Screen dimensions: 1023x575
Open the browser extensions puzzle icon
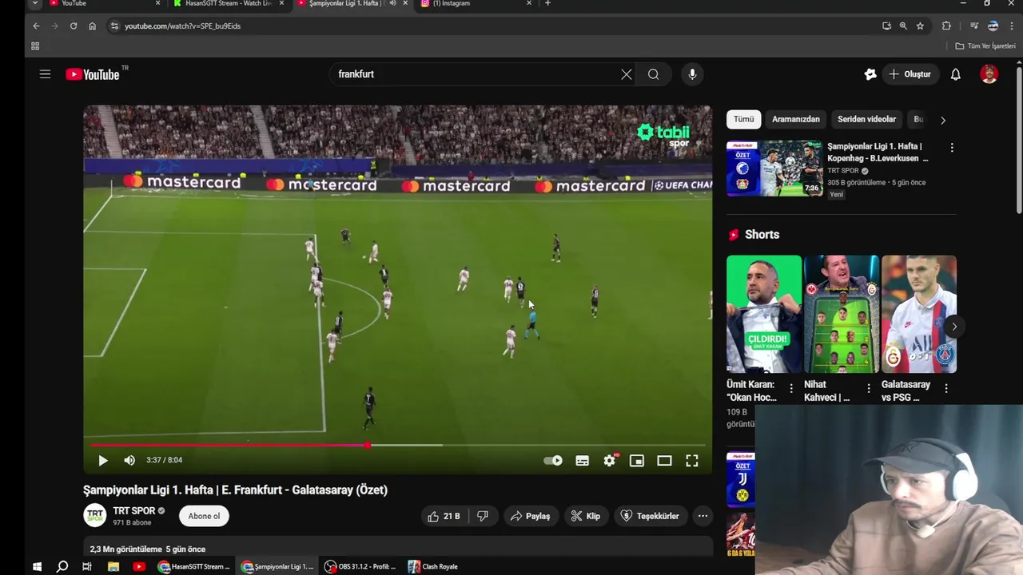click(946, 26)
